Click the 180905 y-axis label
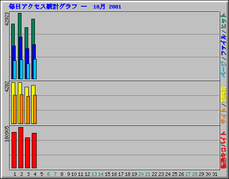Screen dimensions: 229x179 [7, 134]
